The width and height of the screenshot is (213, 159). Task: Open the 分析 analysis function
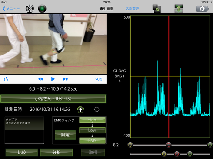[x=57, y=153]
